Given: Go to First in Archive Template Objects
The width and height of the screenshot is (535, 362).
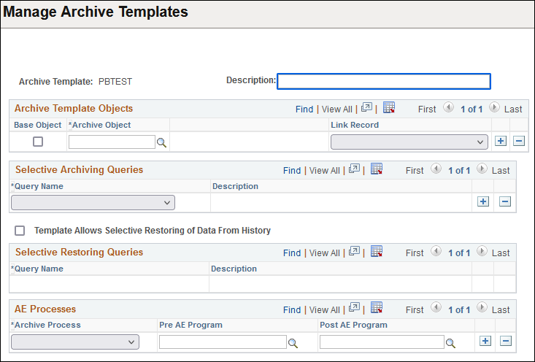Looking at the screenshot, I should pyautogui.click(x=427, y=109).
